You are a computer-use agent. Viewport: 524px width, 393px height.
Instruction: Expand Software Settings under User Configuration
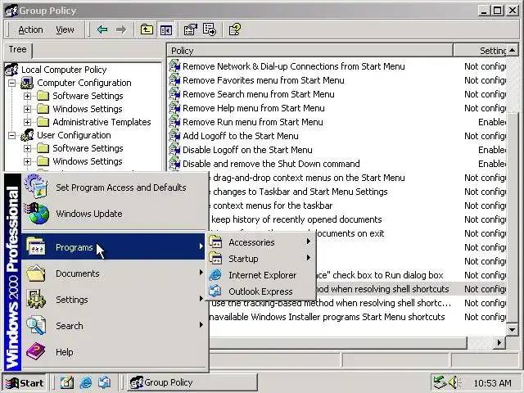click(x=27, y=148)
